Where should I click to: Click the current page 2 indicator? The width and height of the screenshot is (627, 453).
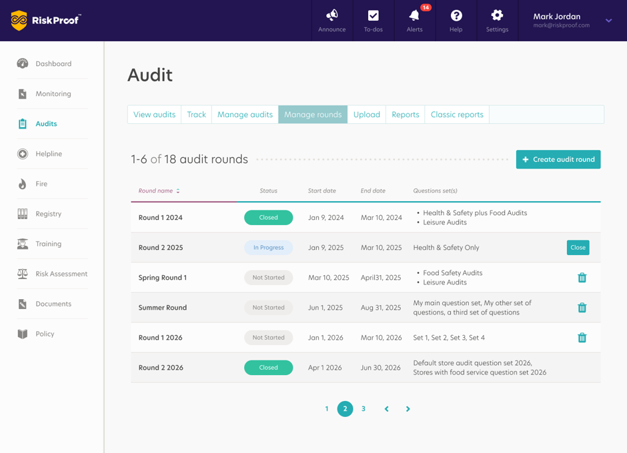click(345, 408)
